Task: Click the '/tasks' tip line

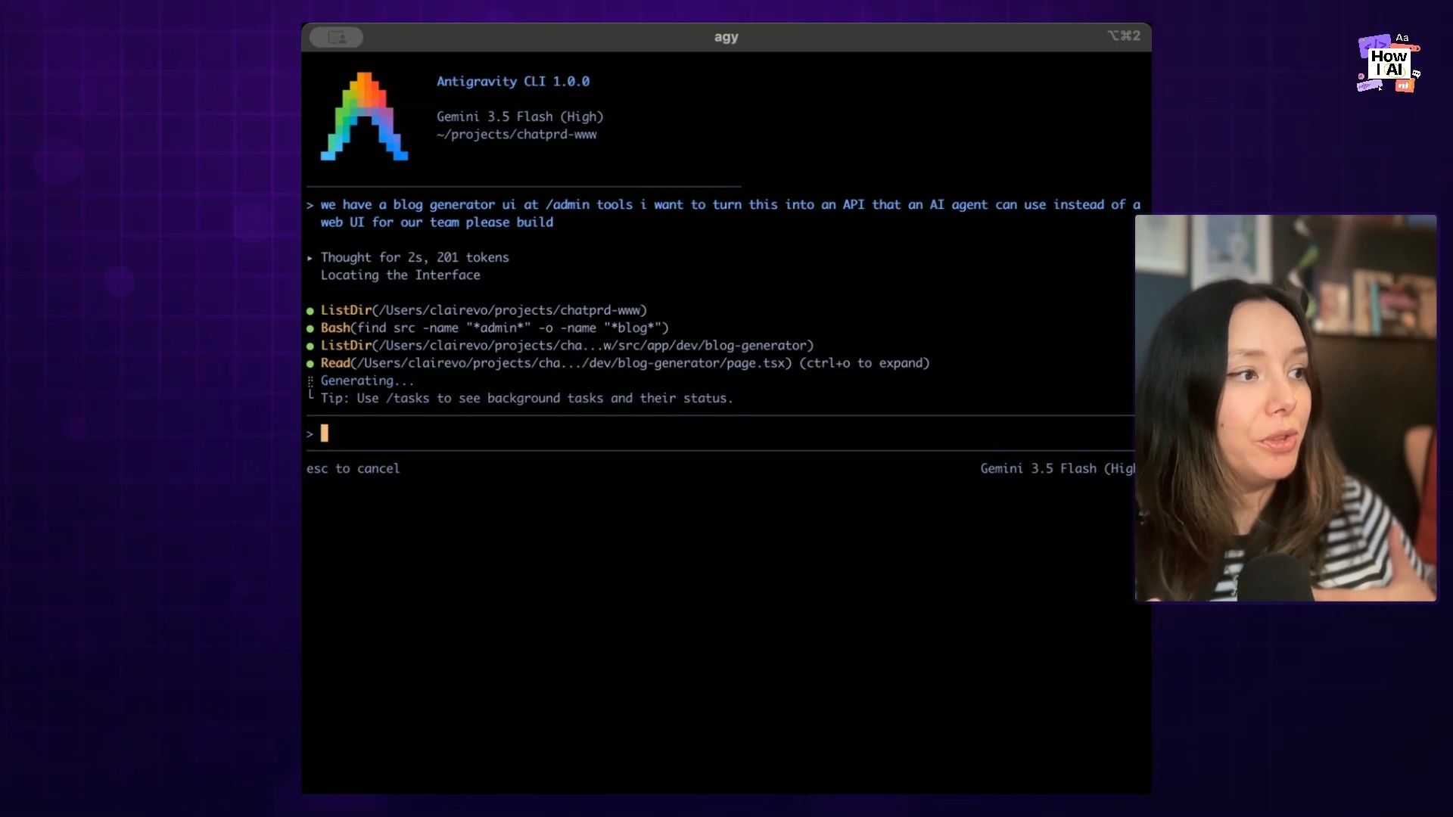Action: click(x=527, y=399)
